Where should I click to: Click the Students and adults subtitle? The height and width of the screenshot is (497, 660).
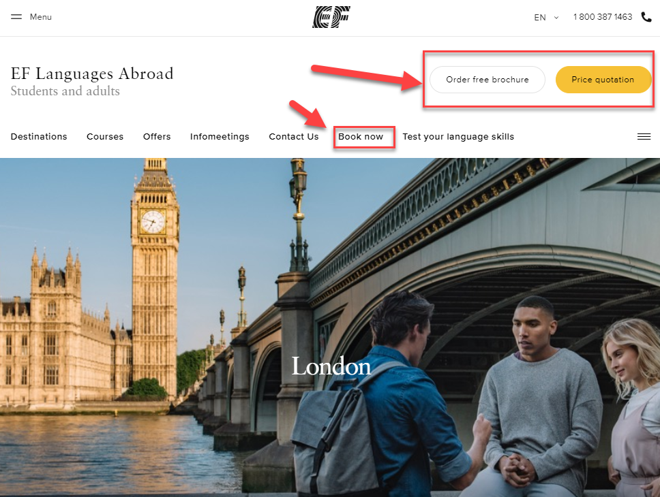[65, 91]
